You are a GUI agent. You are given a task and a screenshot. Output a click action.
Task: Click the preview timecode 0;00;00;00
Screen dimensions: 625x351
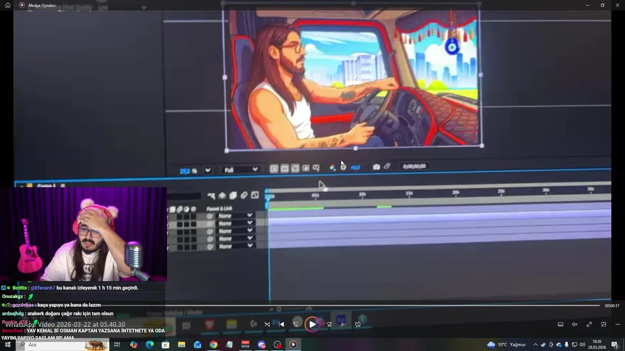coord(414,166)
